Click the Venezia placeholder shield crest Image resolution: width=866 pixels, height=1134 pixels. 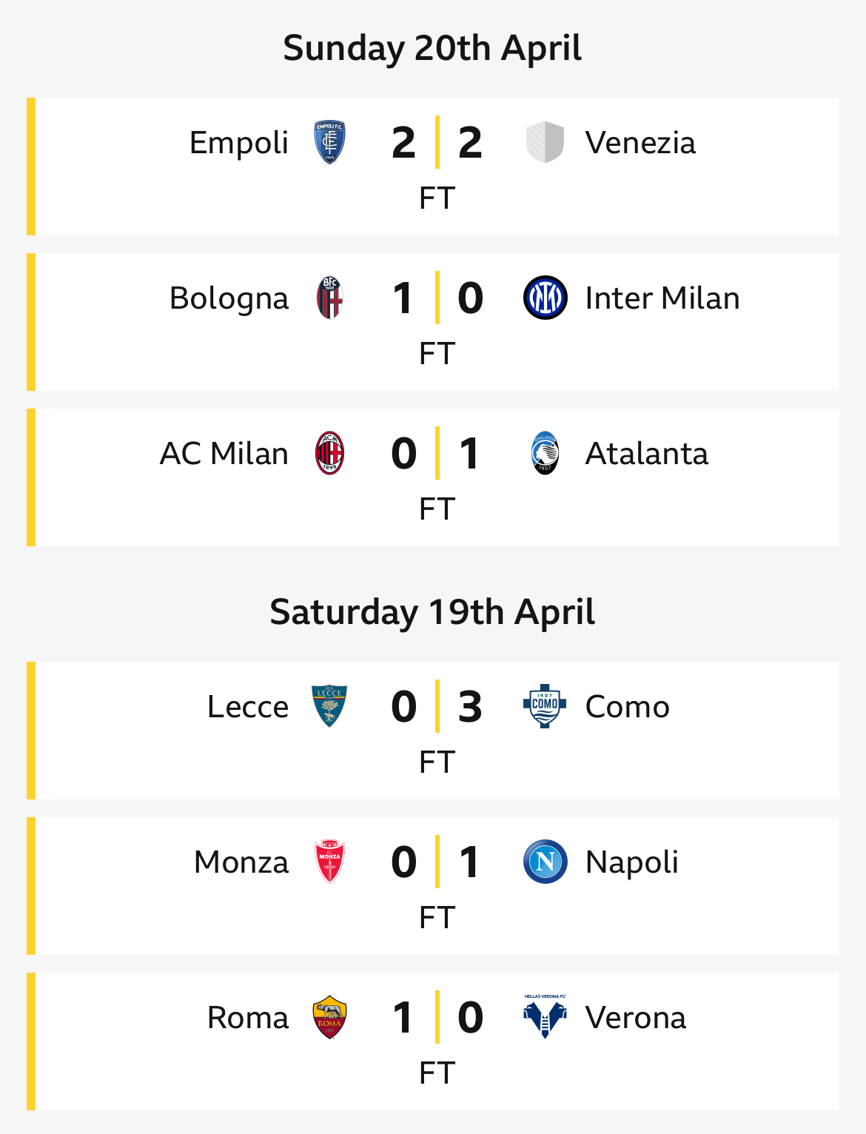click(x=545, y=142)
